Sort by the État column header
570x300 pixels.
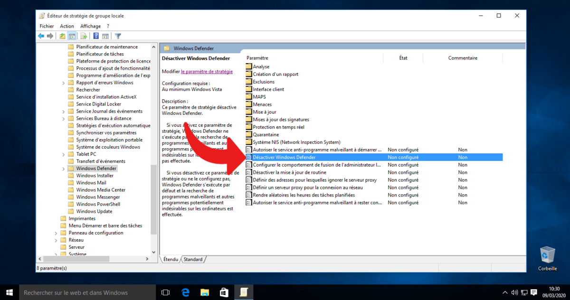coord(403,58)
